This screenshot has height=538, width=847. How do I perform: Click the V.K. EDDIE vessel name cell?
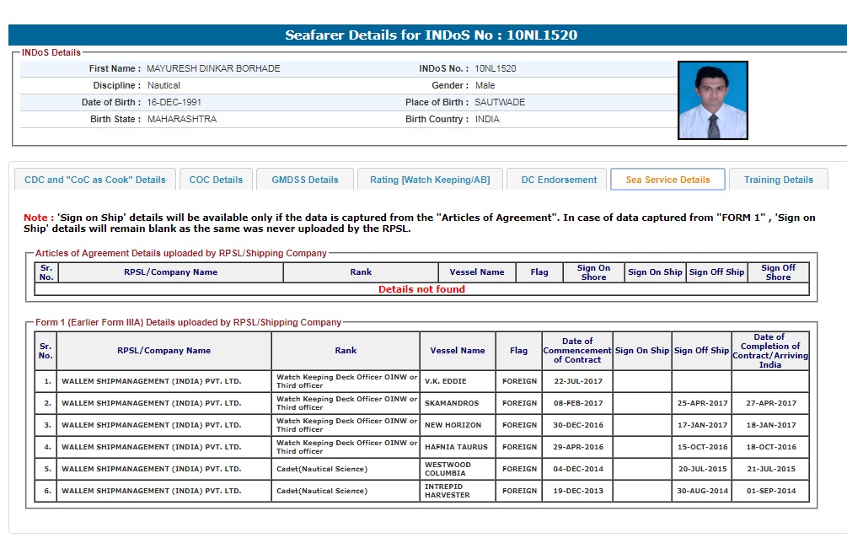click(446, 381)
